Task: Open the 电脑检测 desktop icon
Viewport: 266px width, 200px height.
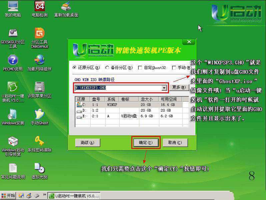Action: pos(39,7)
